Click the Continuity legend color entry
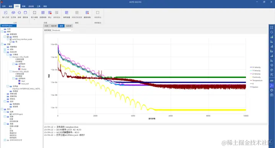 [x=256, y=77]
